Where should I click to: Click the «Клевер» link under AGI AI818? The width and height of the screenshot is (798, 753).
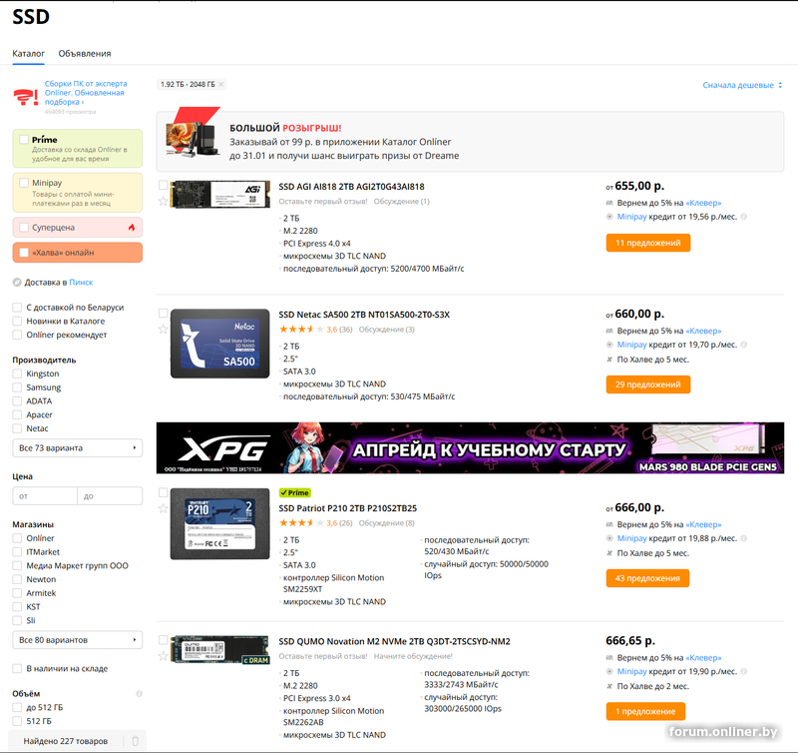[703, 203]
